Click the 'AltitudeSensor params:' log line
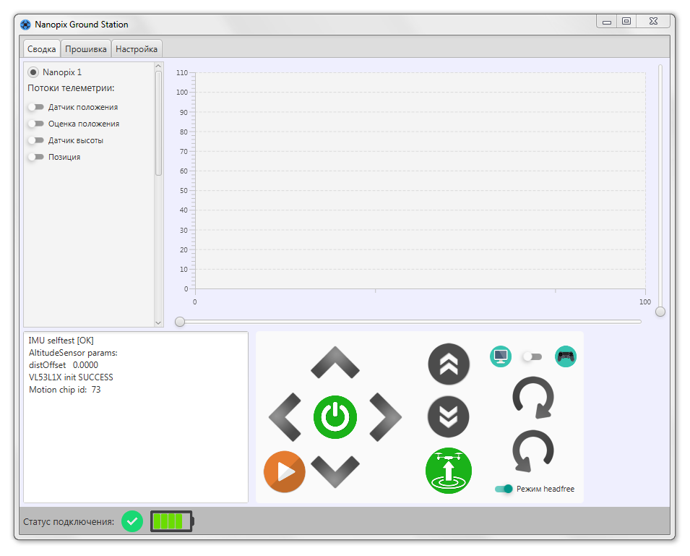 pyautogui.click(x=73, y=353)
